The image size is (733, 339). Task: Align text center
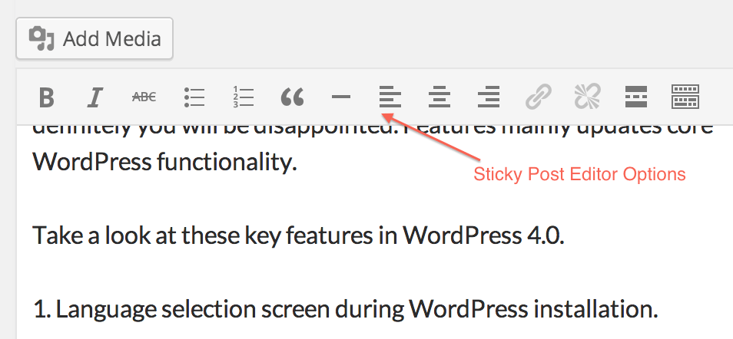click(x=439, y=97)
